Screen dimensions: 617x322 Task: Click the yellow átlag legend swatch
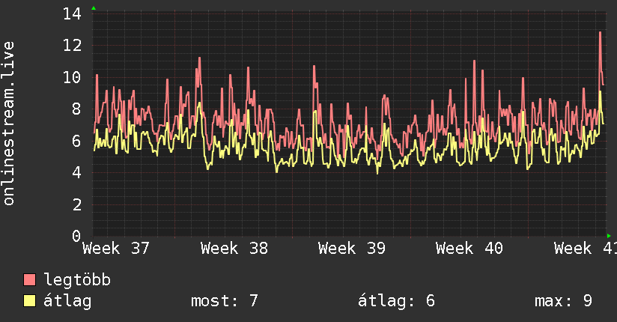[x=29, y=301]
